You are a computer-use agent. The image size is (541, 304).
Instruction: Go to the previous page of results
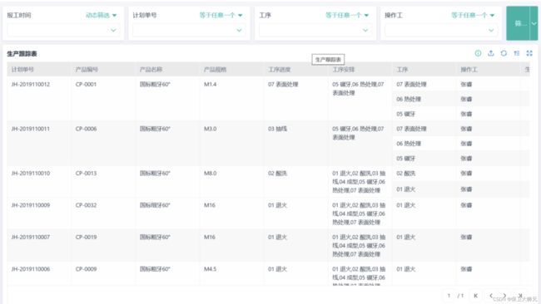pyautogui.click(x=490, y=296)
